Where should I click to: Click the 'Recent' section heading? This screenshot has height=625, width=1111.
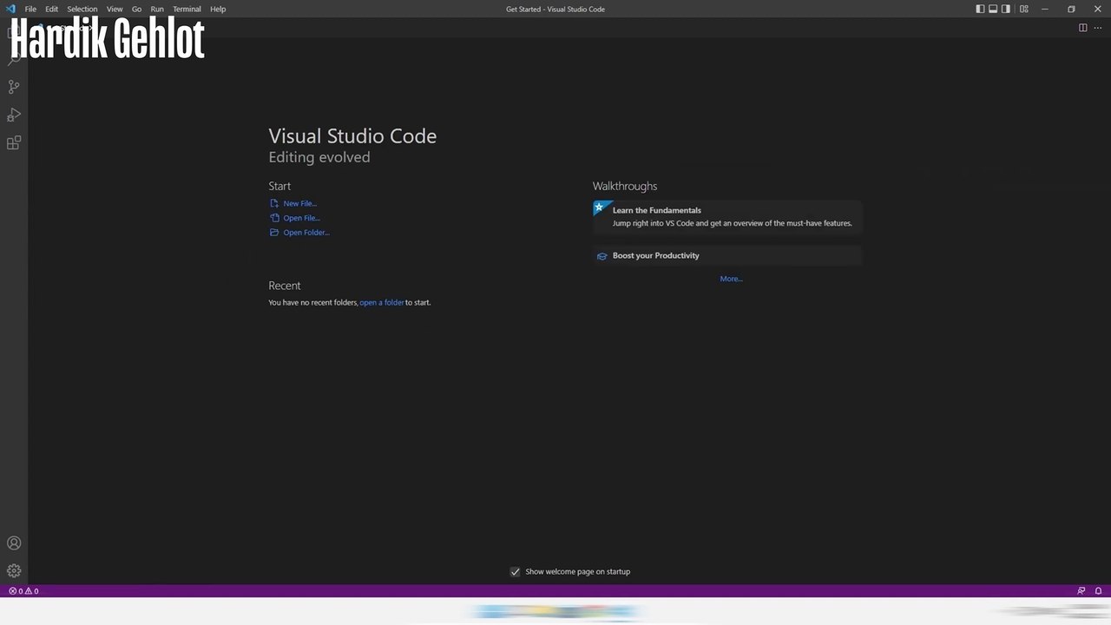pyautogui.click(x=285, y=286)
